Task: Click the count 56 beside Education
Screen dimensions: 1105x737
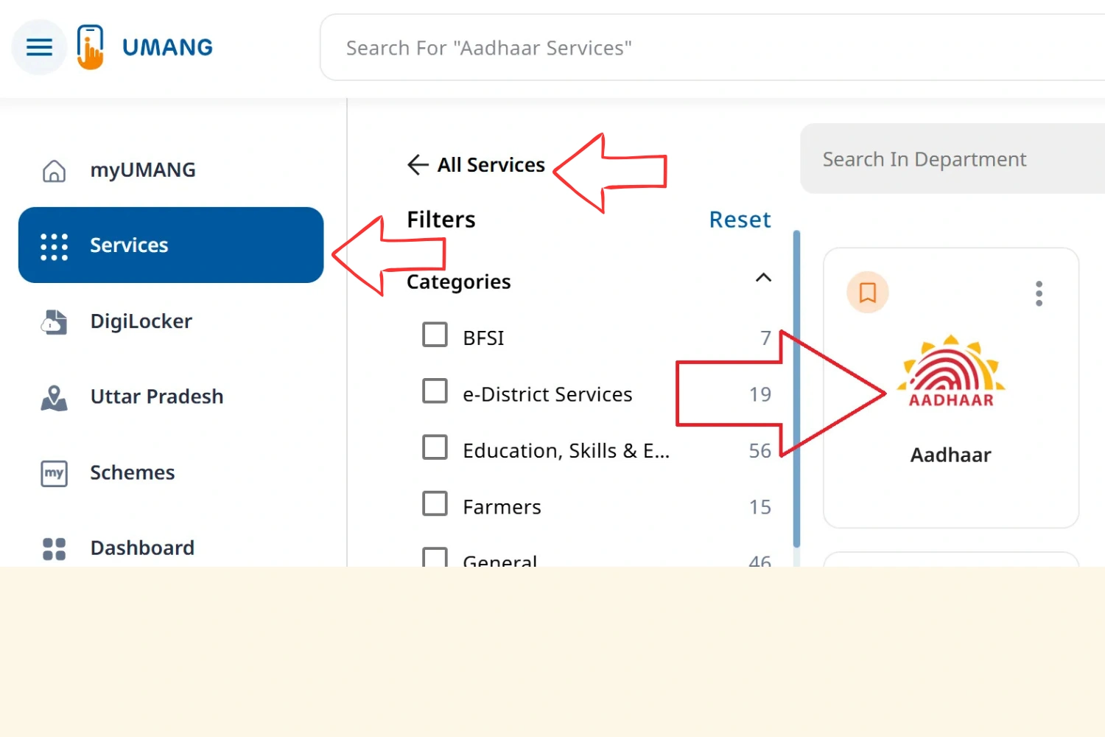Action: pyautogui.click(x=760, y=450)
